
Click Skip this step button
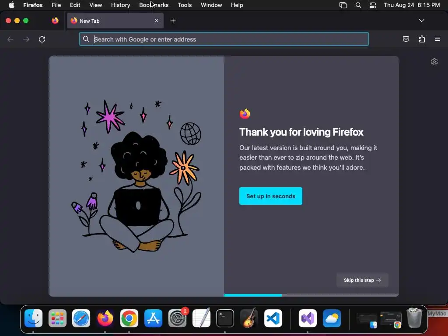pyautogui.click(x=362, y=280)
